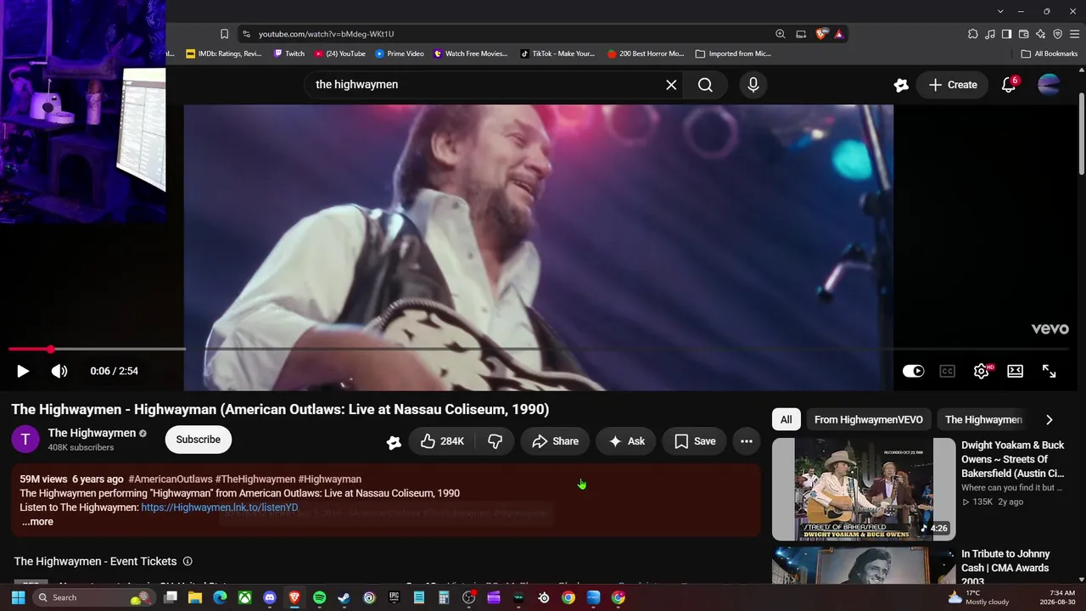Open the Imported from Mic... bookmarks folder

click(733, 53)
